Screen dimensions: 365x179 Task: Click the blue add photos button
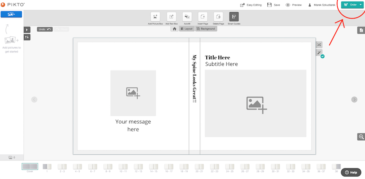point(11,14)
